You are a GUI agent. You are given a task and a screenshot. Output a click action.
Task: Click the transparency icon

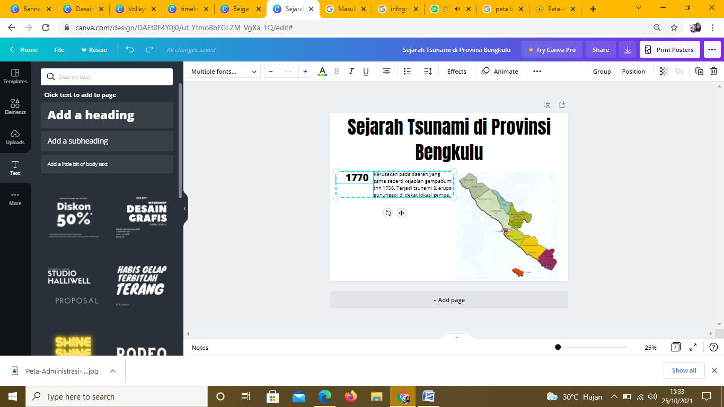click(x=664, y=72)
